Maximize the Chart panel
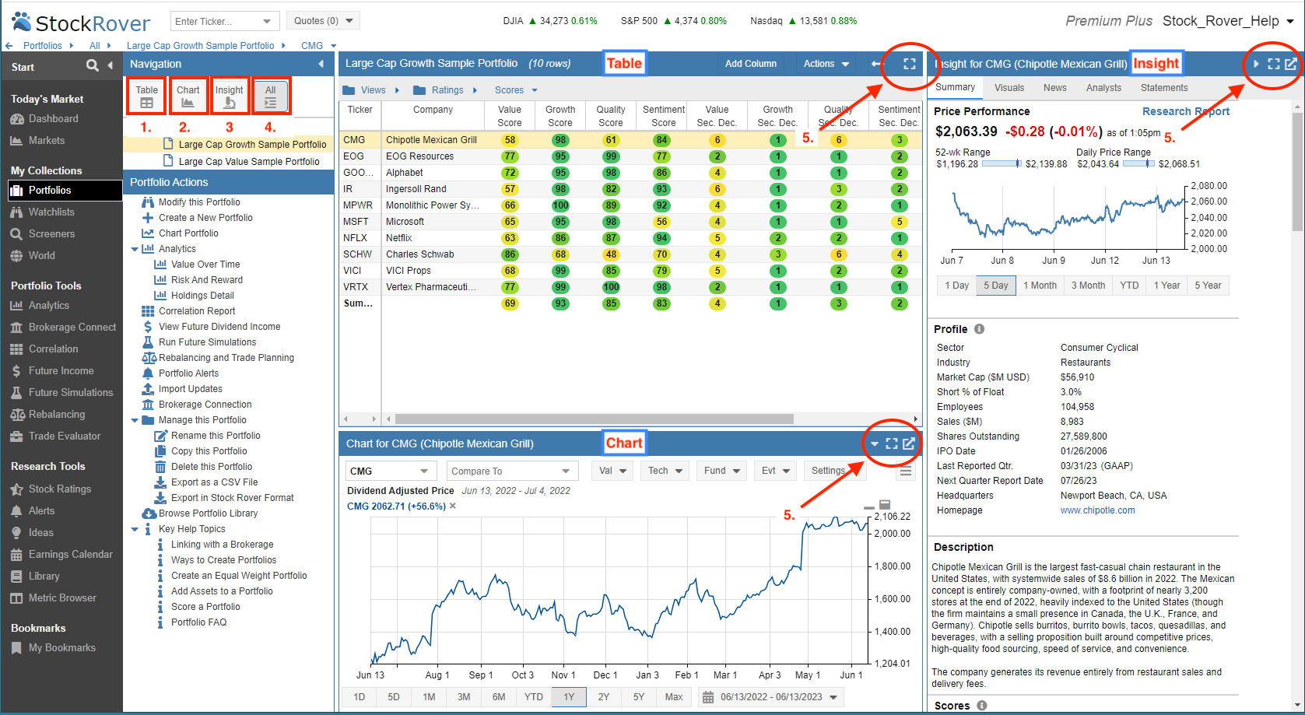Screen dimensions: 1305x715 (x=892, y=443)
